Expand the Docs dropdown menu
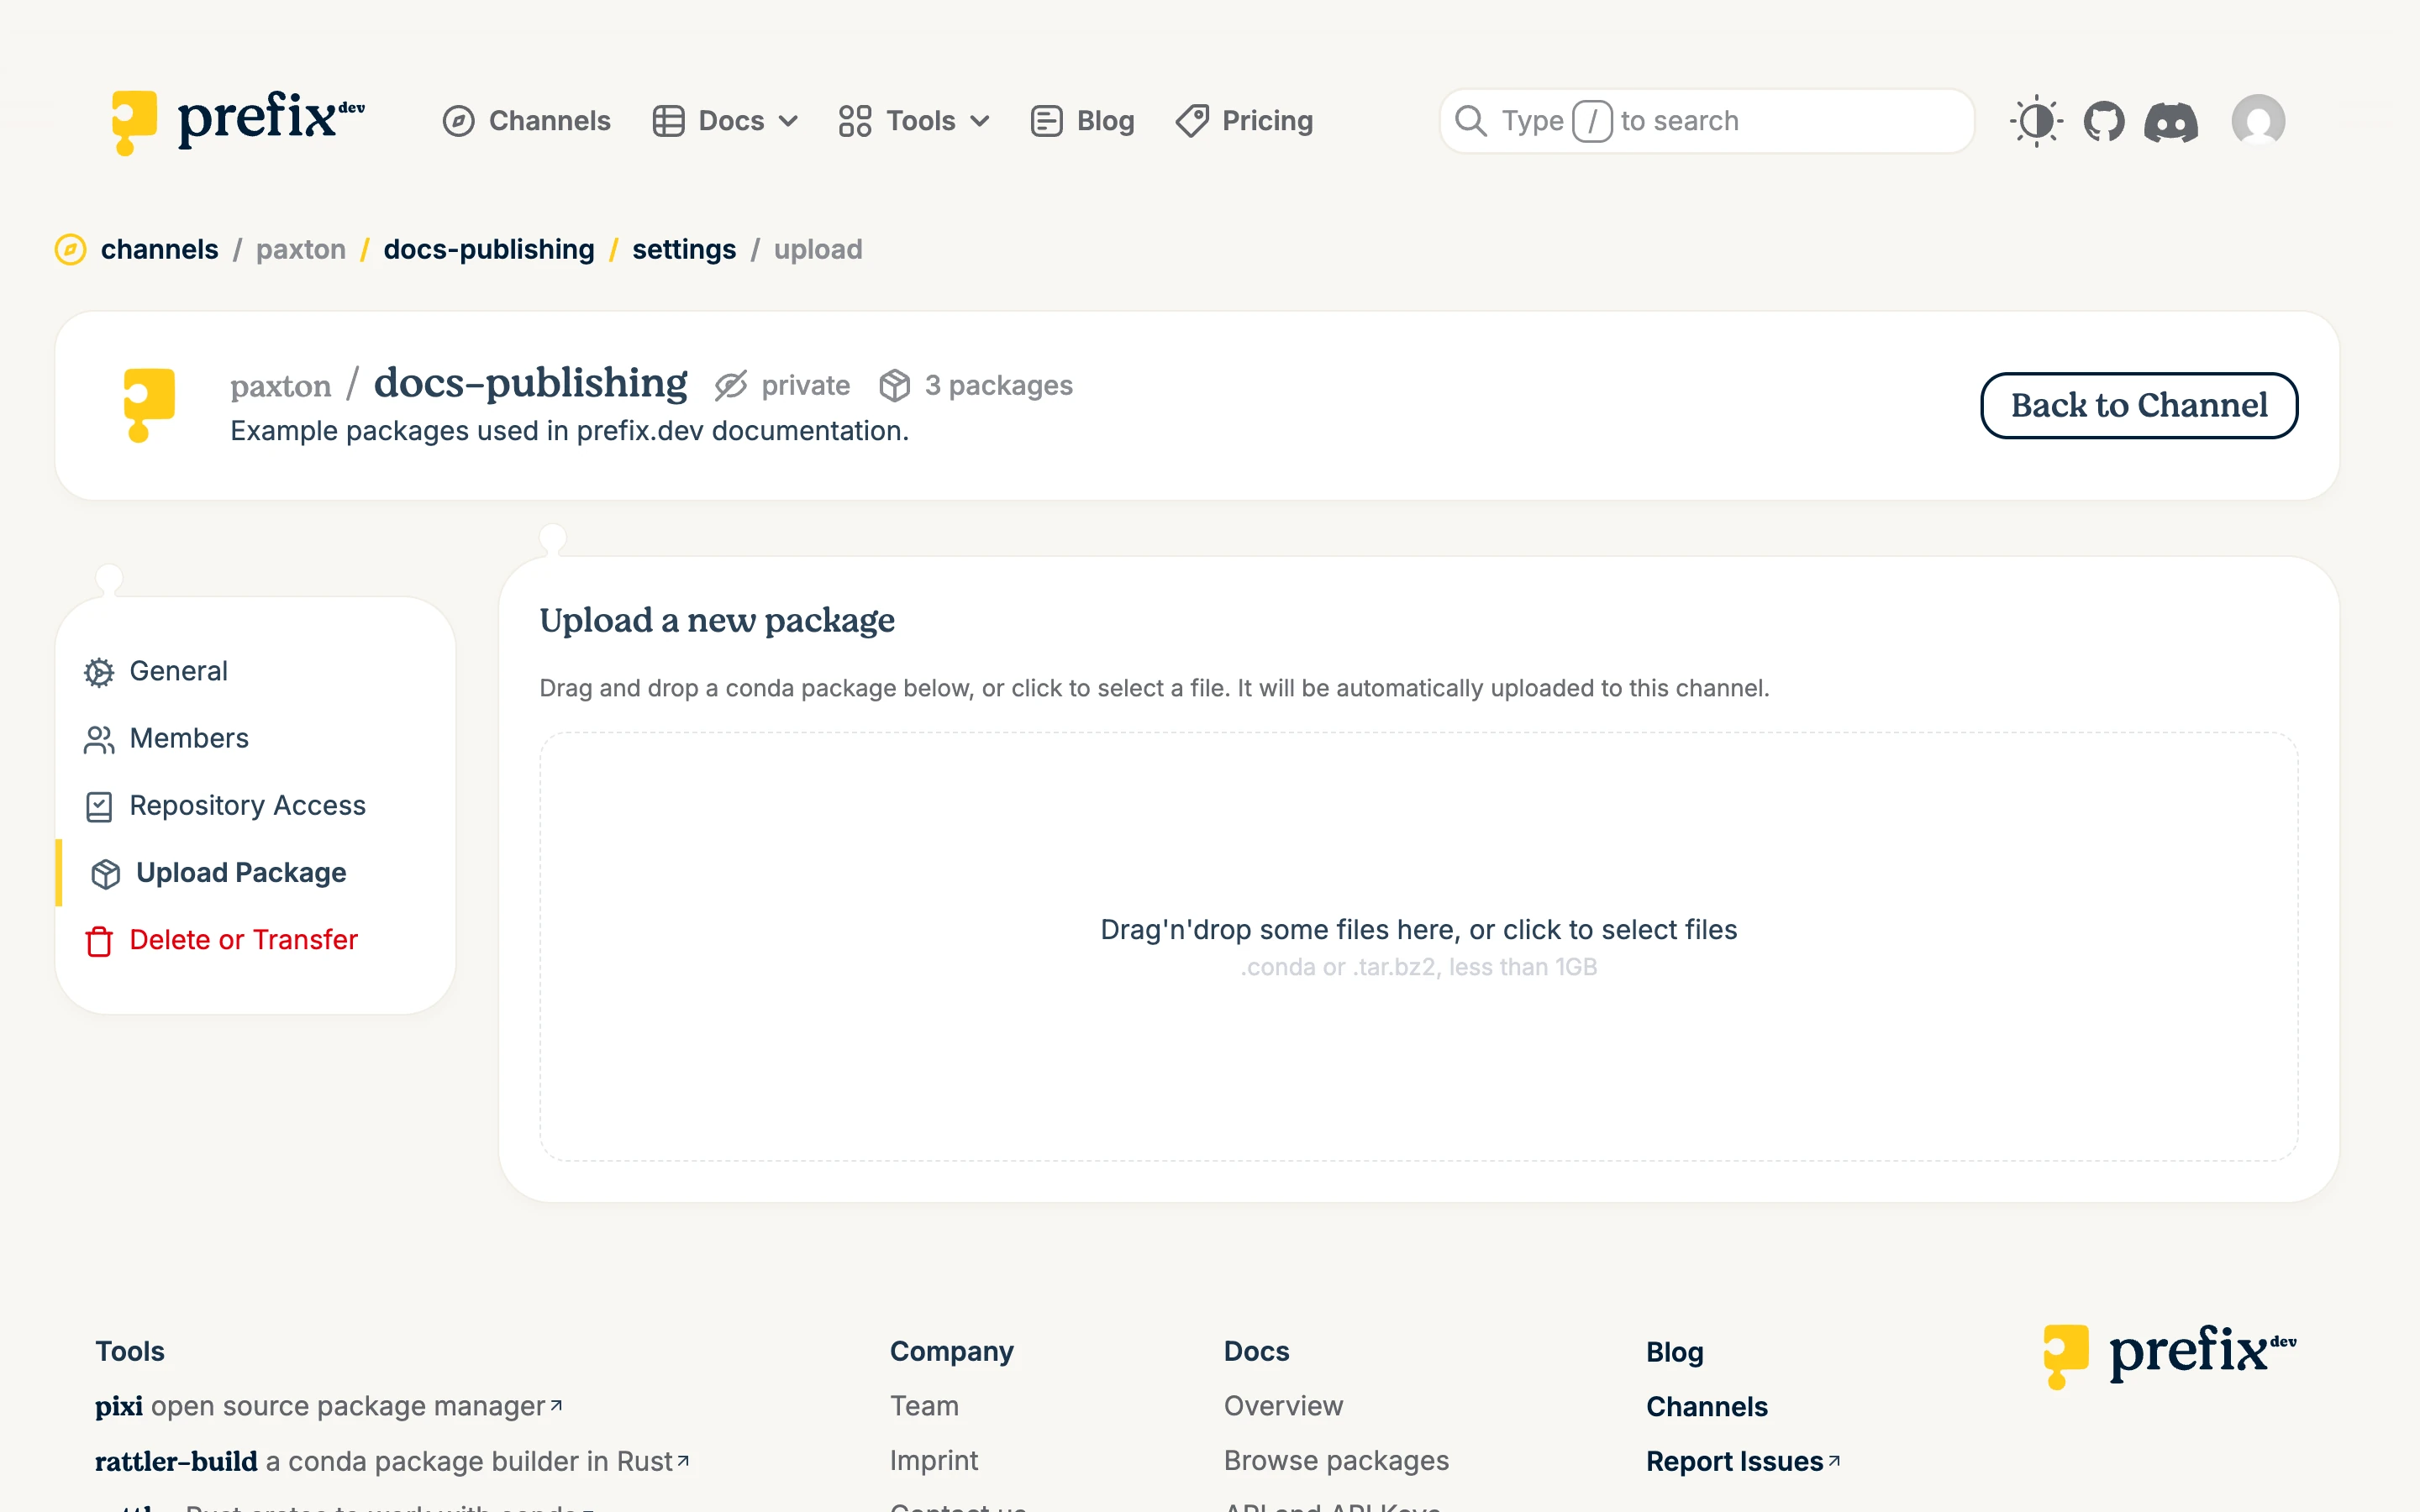2420x1512 pixels. (725, 121)
